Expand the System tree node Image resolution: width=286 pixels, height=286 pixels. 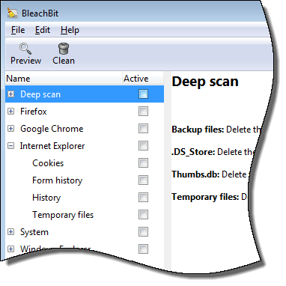[x=10, y=232]
